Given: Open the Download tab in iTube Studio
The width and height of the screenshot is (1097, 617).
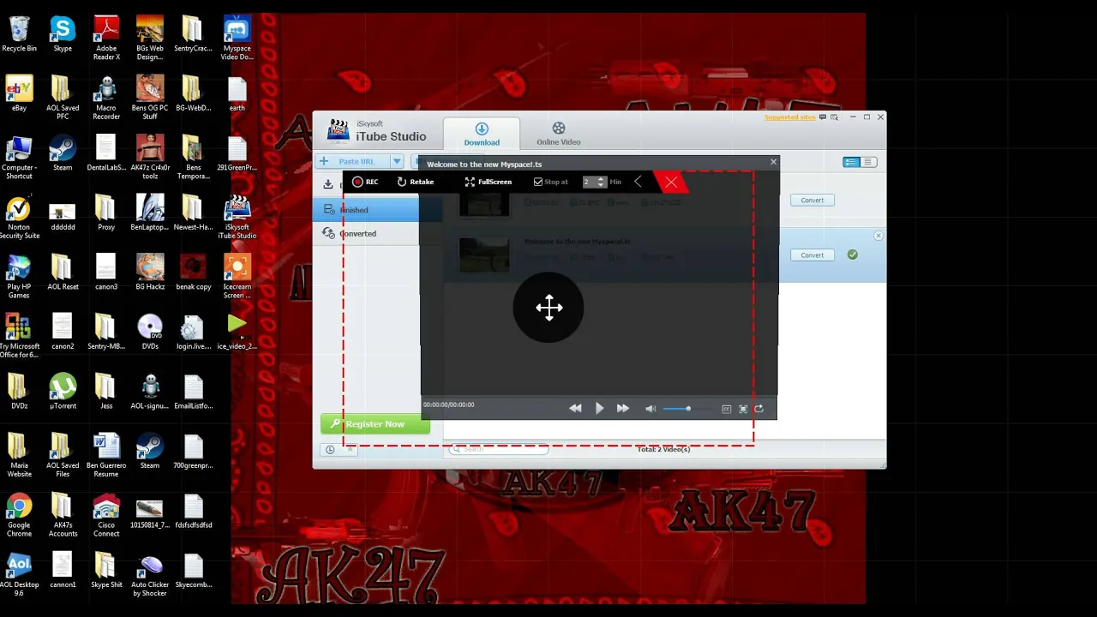Looking at the screenshot, I should click(482, 135).
